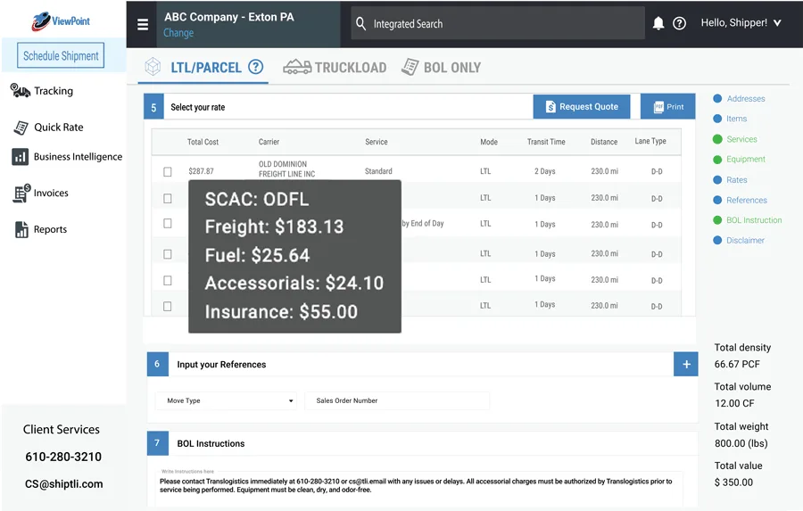Sort by the Service column header
The width and height of the screenshot is (803, 511).
(377, 142)
